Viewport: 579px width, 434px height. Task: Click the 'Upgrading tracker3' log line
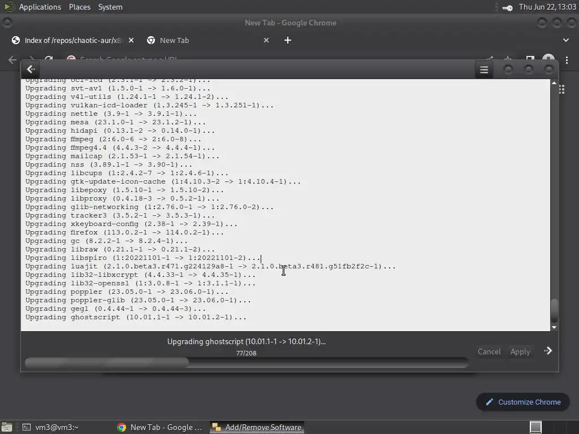pyautogui.click(x=120, y=215)
